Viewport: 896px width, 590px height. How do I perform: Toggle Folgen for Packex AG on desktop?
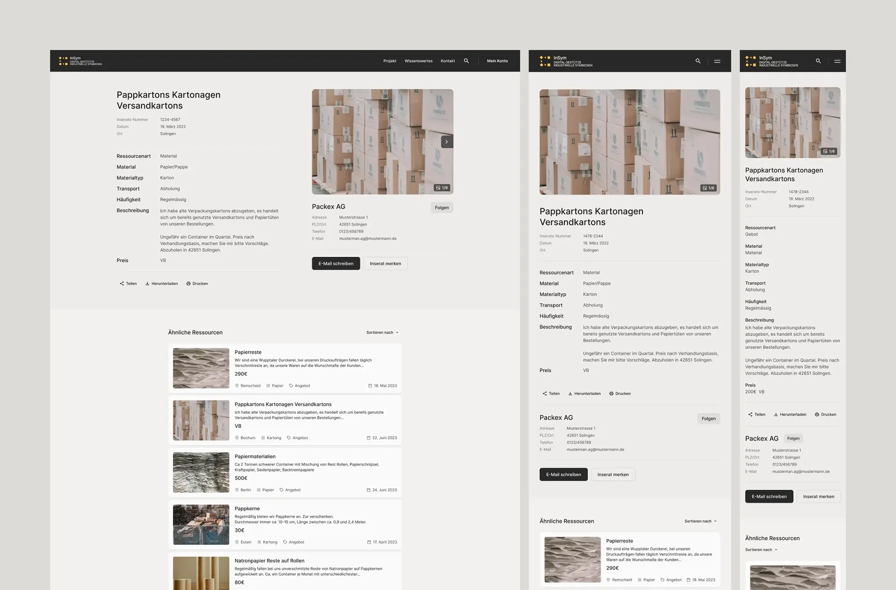point(442,208)
